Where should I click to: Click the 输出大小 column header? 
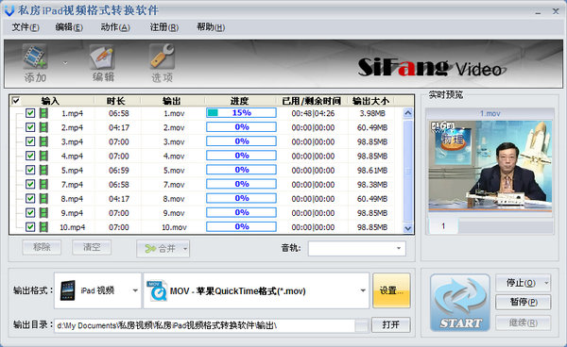371,101
